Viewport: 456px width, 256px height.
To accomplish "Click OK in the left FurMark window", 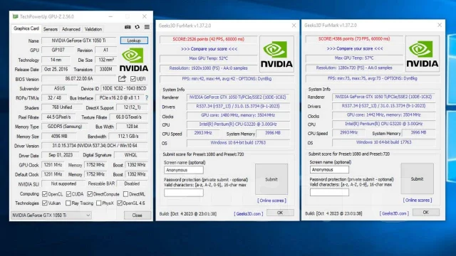I will pos(280,213).
